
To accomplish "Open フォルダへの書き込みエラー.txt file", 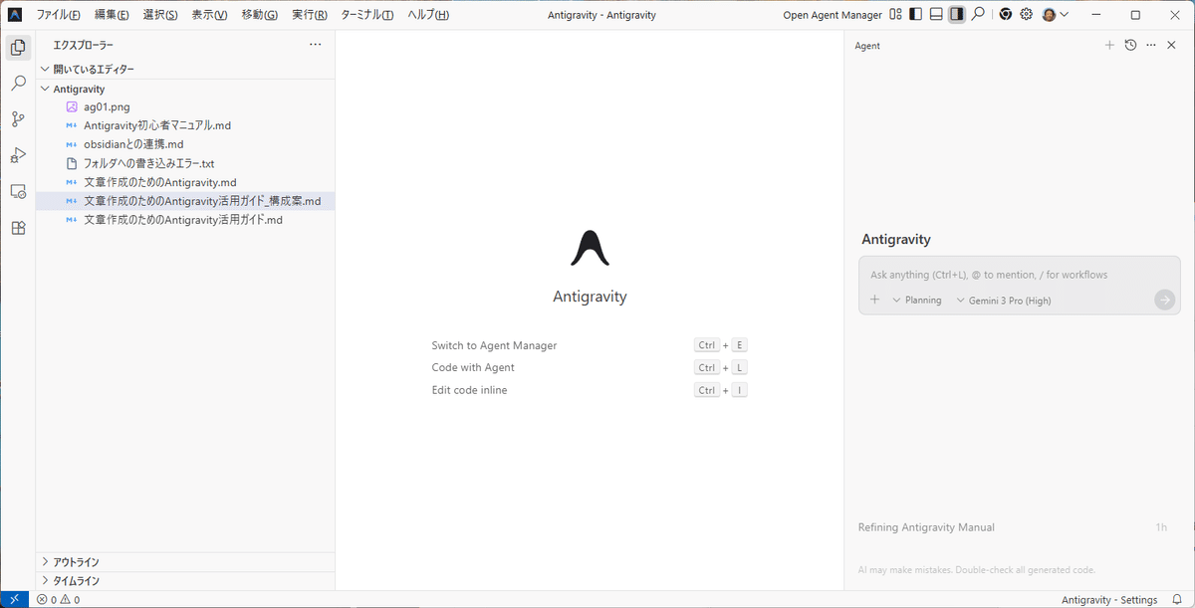I will [x=185, y=163].
